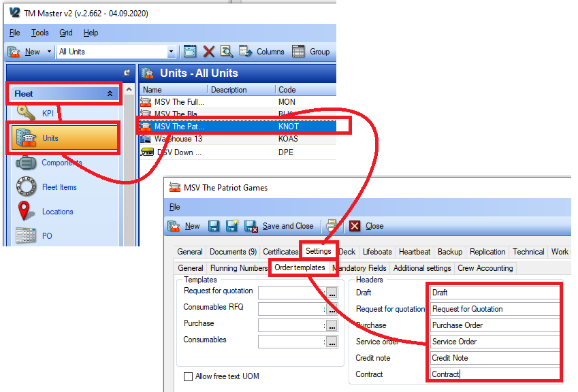
Task: Select the MSV The Full... MON row
Action: pyautogui.click(x=238, y=101)
